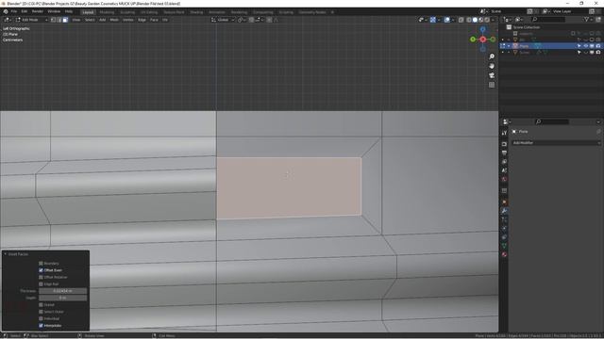Enable the Outset checkbox
Screen dimensions: 604x339
(x=41, y=305)
